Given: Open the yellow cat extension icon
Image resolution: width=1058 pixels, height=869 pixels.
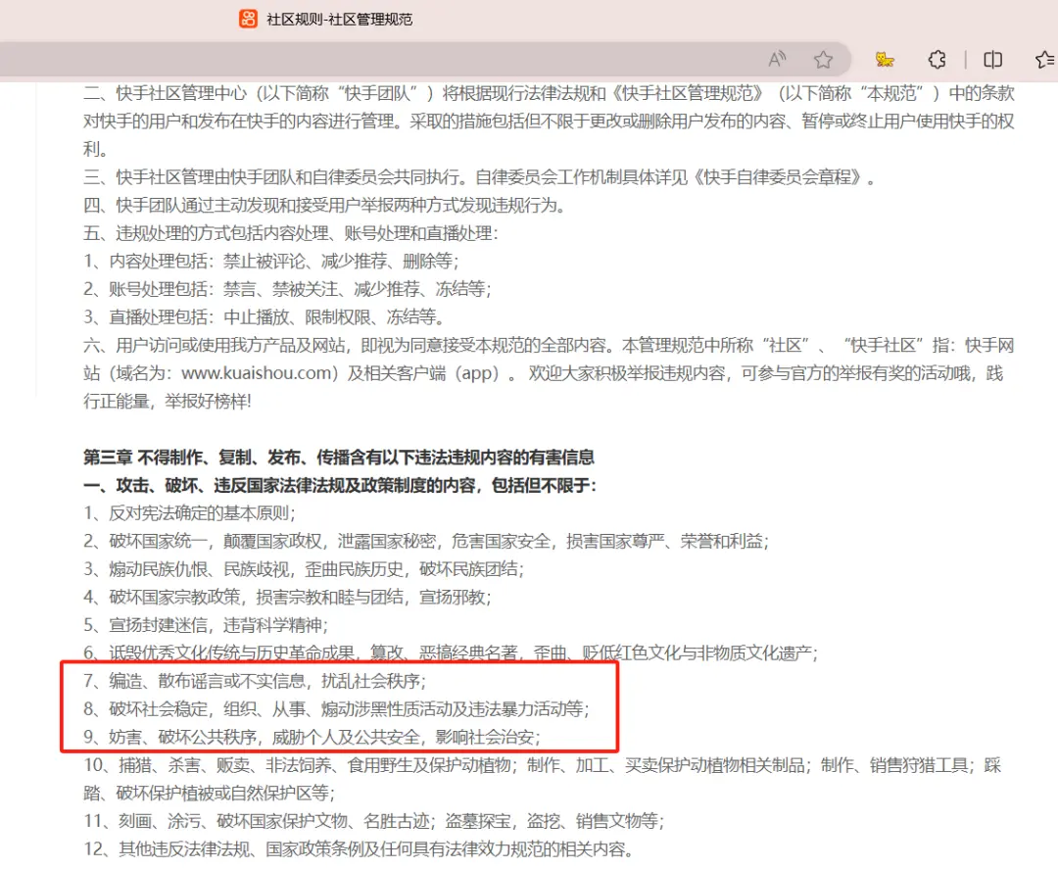Looking at the screenshot, I should tap(885, 60).
